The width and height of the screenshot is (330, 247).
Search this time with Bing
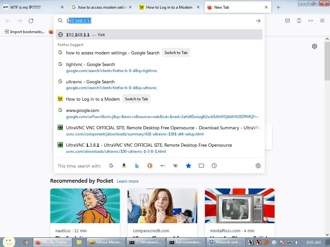137,166
